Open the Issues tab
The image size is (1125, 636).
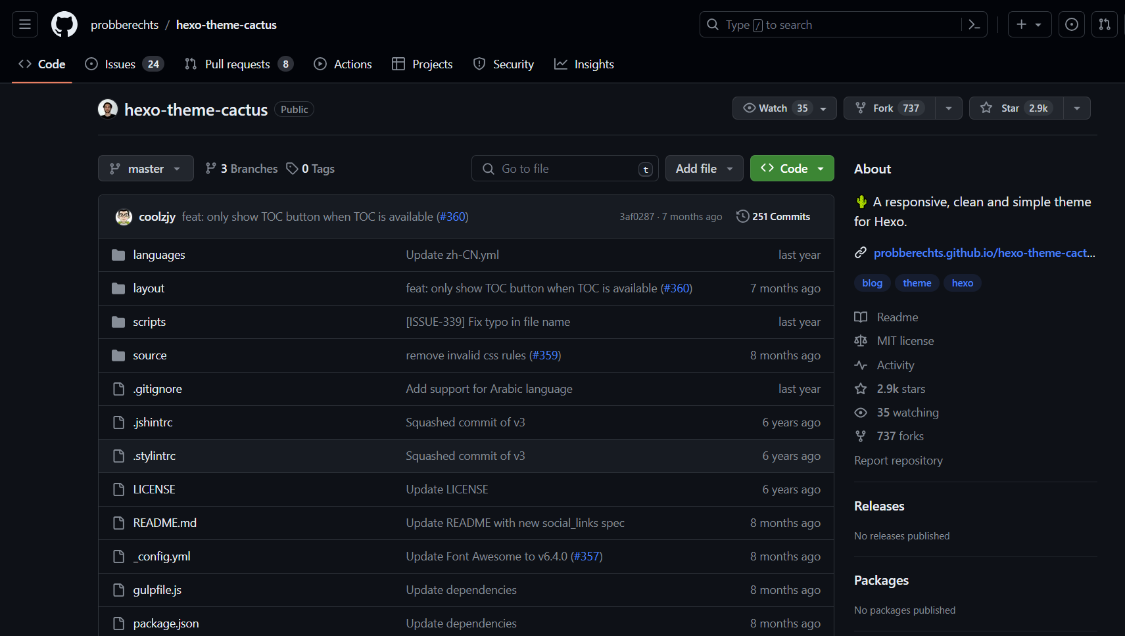124,64
